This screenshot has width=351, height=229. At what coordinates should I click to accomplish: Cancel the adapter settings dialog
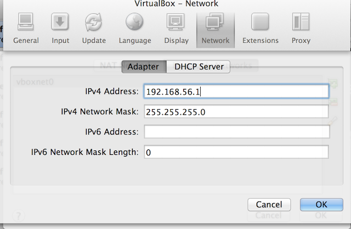click(269, 204)
